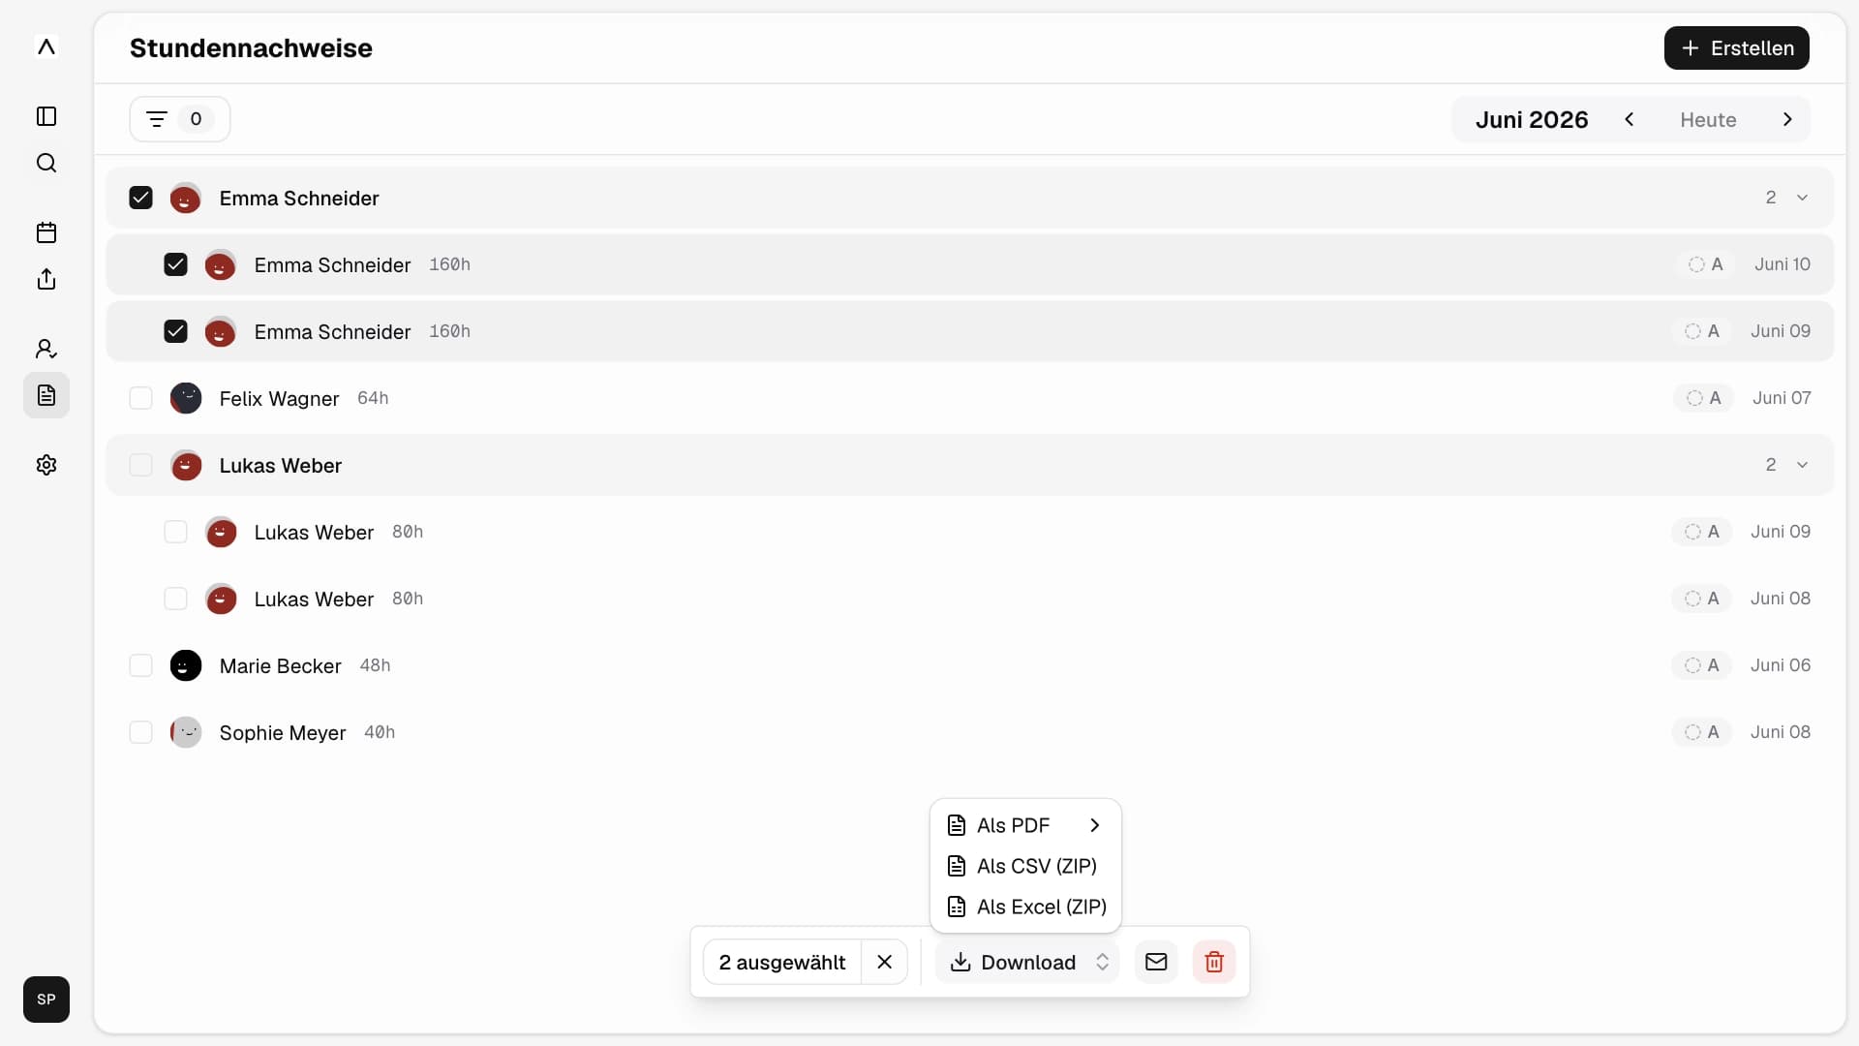Click Lukas Weber group avatar
Image resolution: width=1859 pixels, height=1046 pixels.
(186, 465)
